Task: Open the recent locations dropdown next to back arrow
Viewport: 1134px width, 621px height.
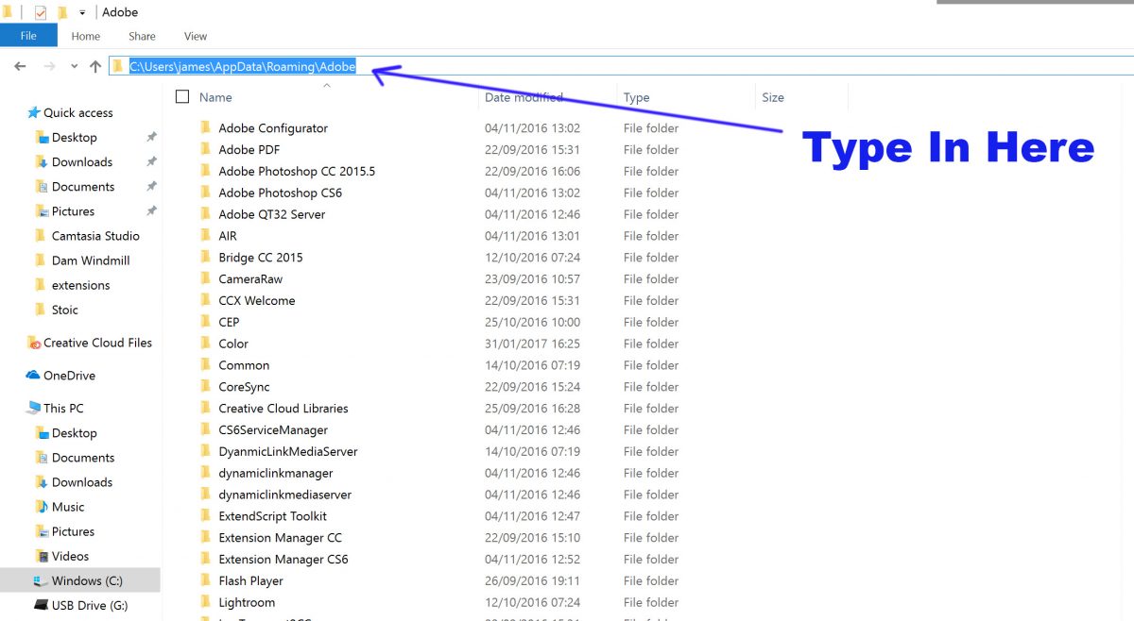Action: pos(74,66)
